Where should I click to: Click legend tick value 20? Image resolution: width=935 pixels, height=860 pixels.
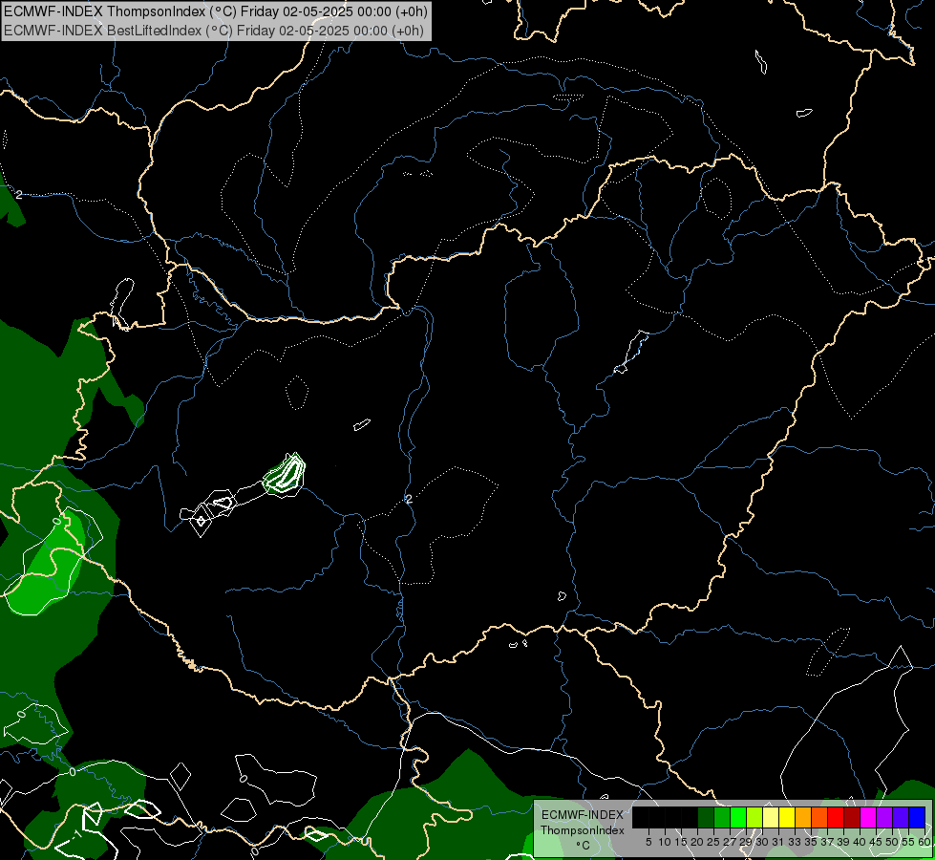[697, 842]
